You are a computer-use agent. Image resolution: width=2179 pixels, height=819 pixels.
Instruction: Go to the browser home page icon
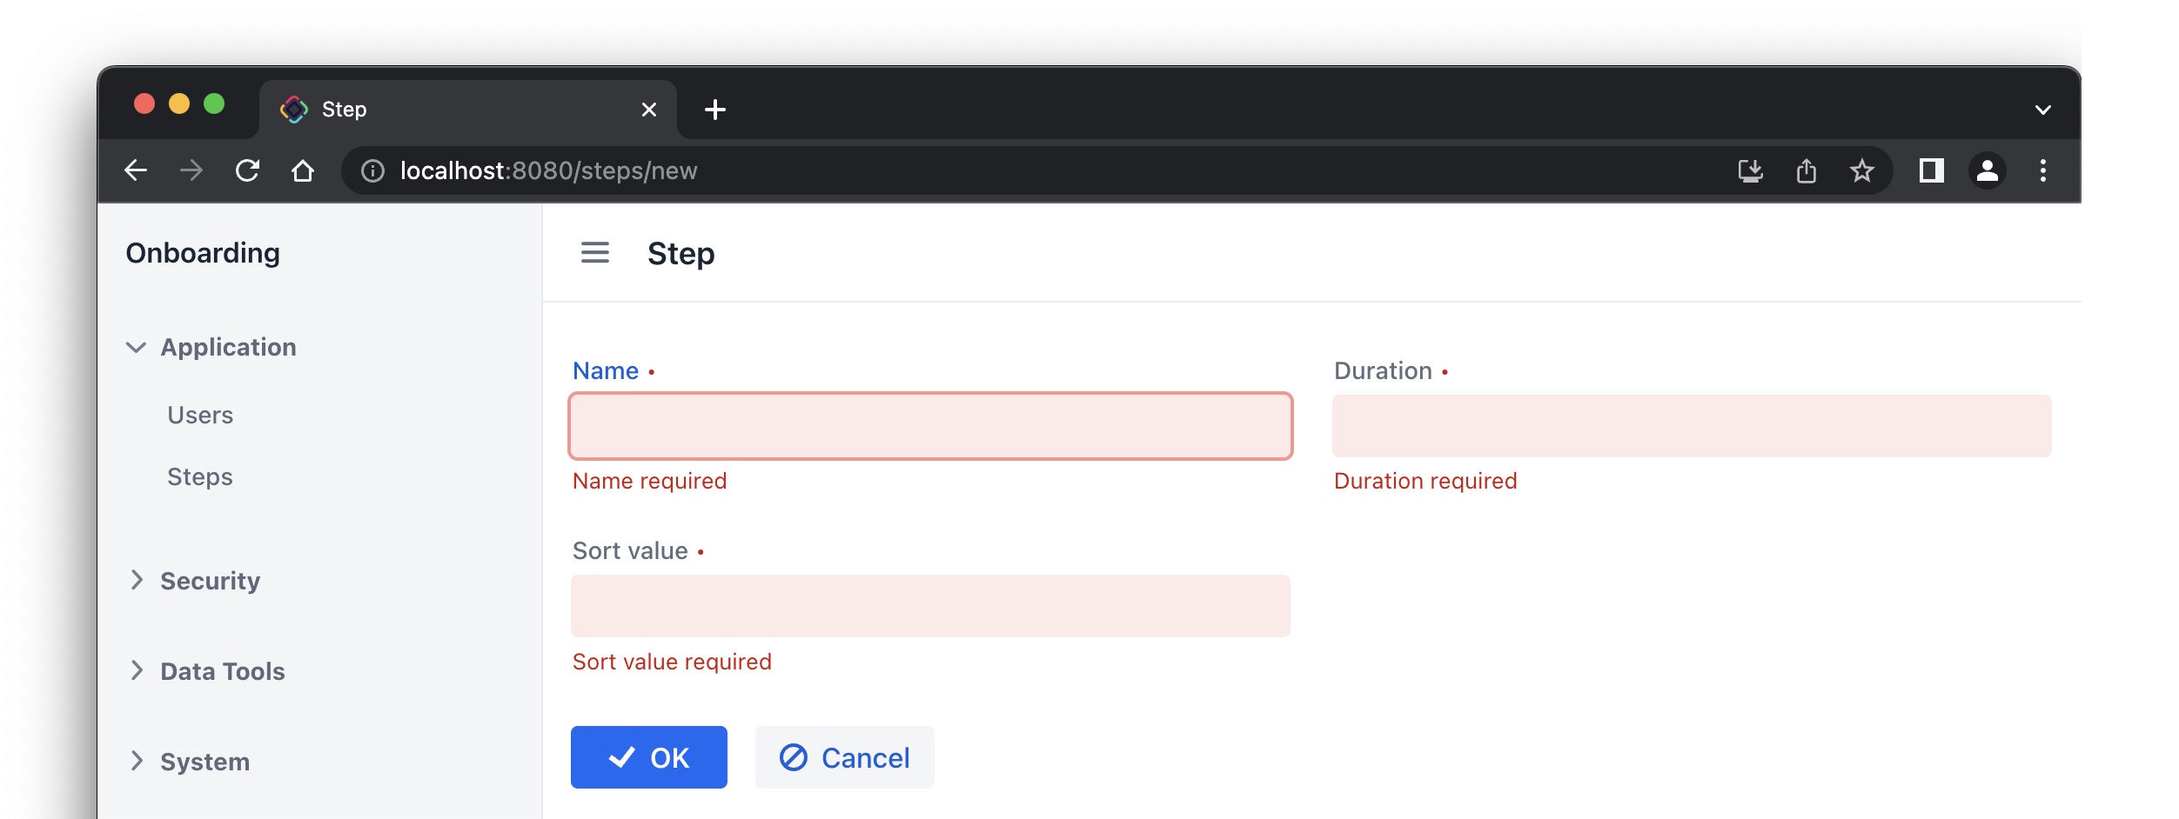coord(303,170)
